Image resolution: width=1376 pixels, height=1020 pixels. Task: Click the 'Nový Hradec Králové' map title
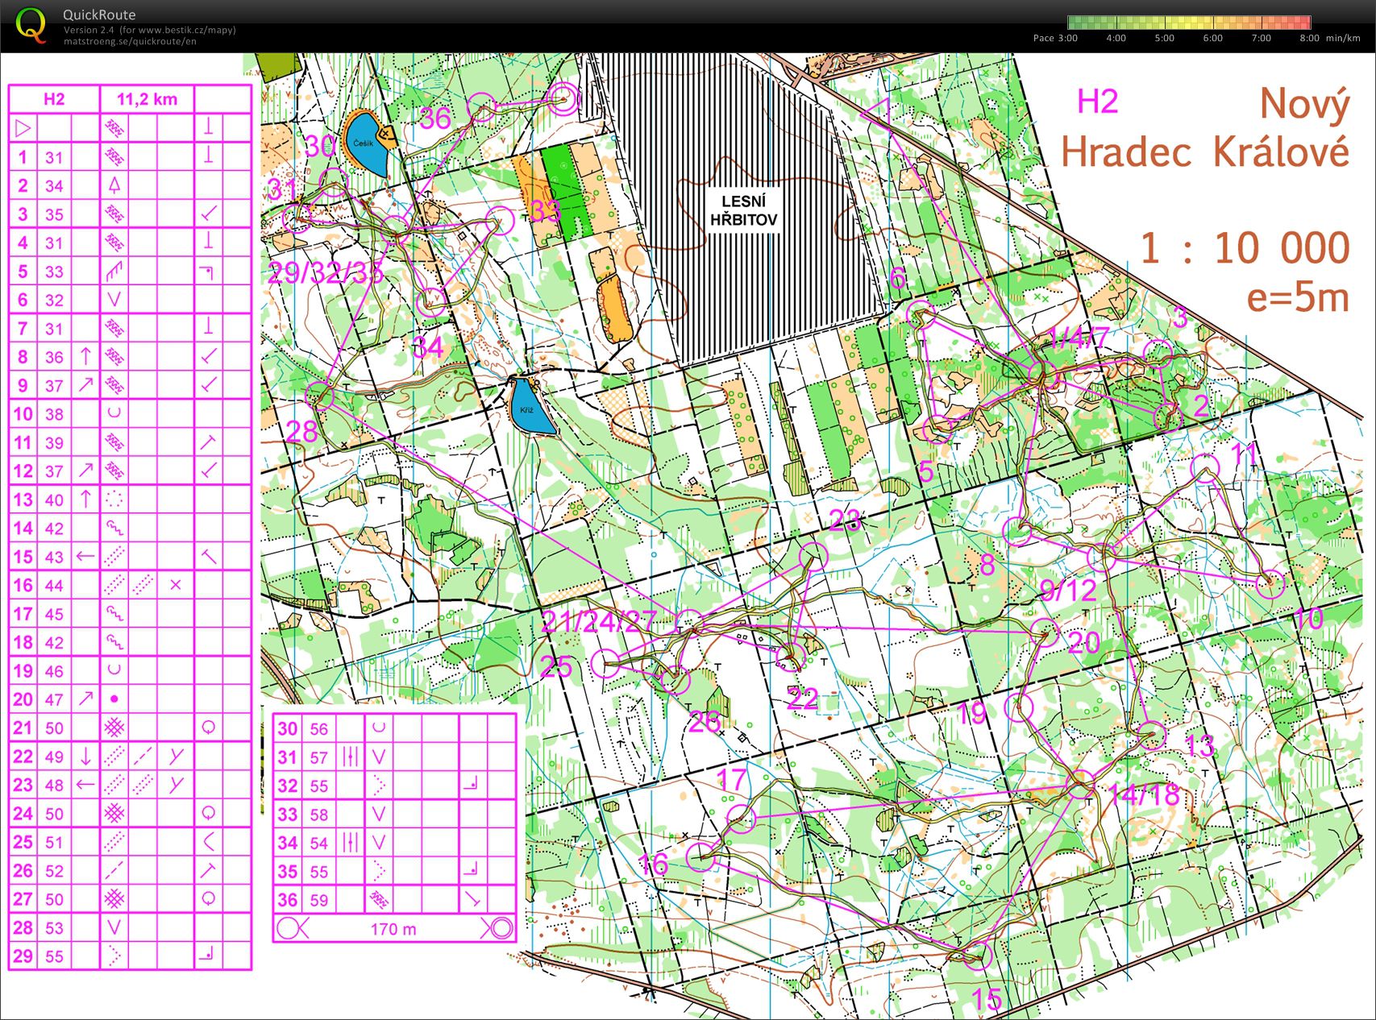point(1205,128)
